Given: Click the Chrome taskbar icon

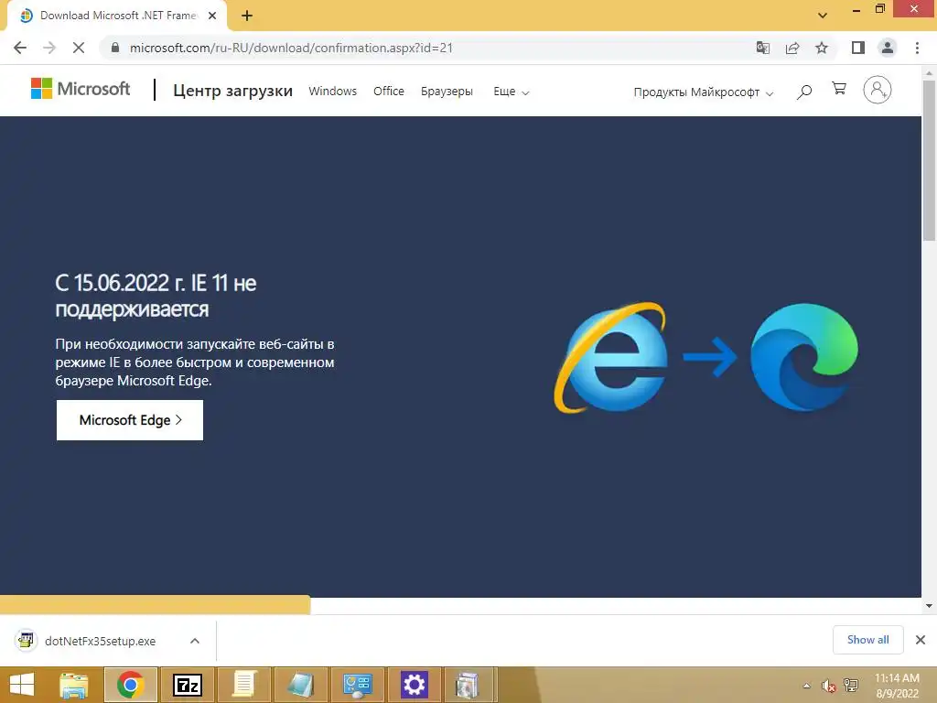Looking at the screenshot, I should pos(131,685).
